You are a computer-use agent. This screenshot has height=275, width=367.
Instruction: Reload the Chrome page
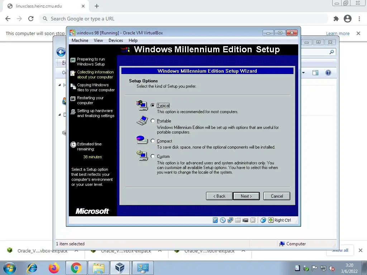31,19
